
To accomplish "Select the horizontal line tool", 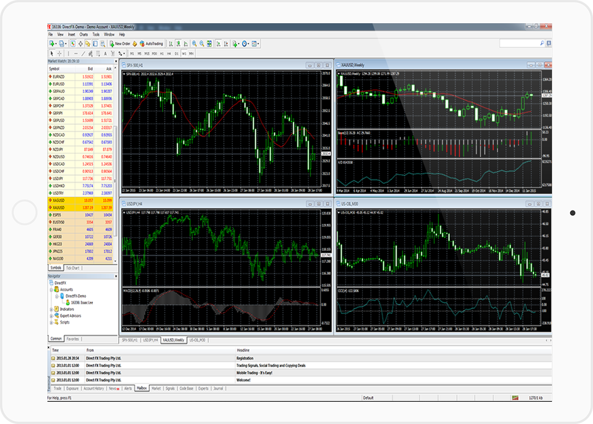I will click(x=76, y=53).
